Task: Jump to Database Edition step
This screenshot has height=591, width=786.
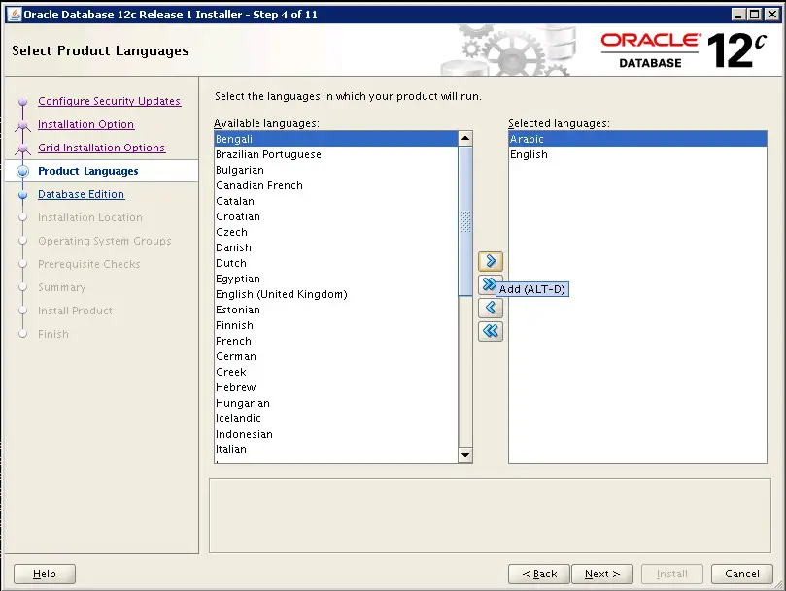Action: pyautogui.click(x=82, y=194)
